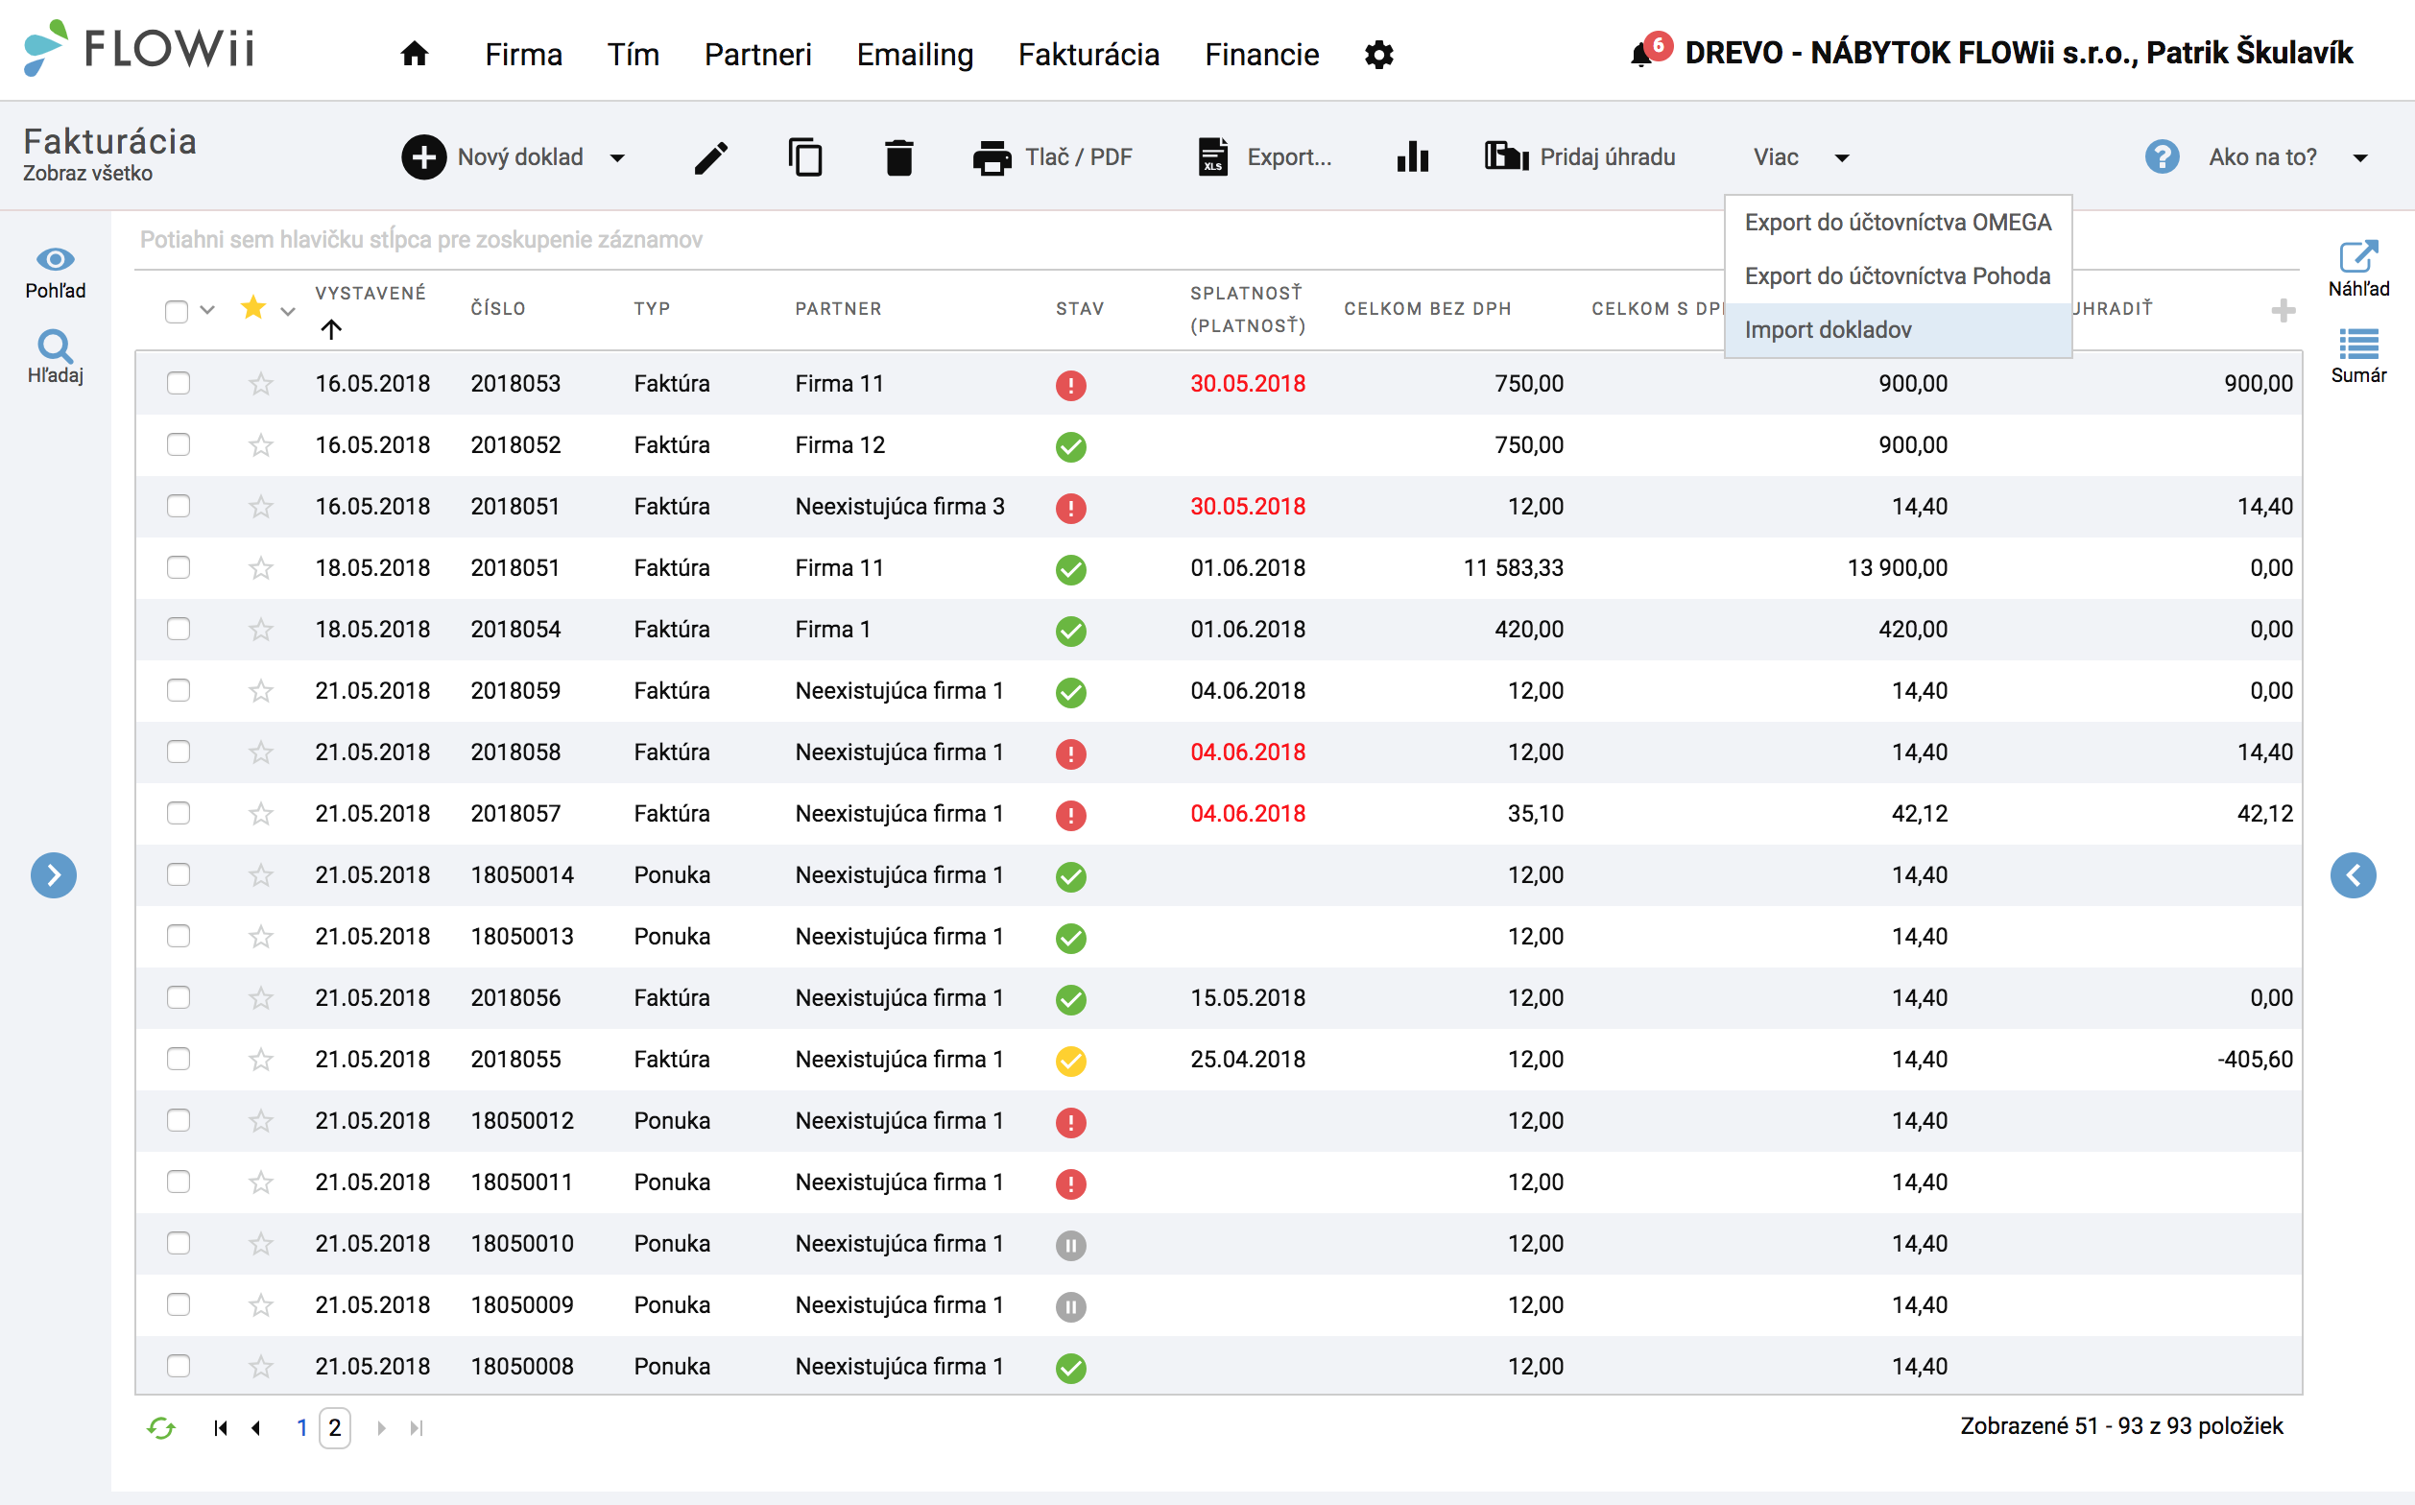Click the trash delete icon in toolbar
The width and height of the screenshot is (2415, 1505).
[898, 157]
